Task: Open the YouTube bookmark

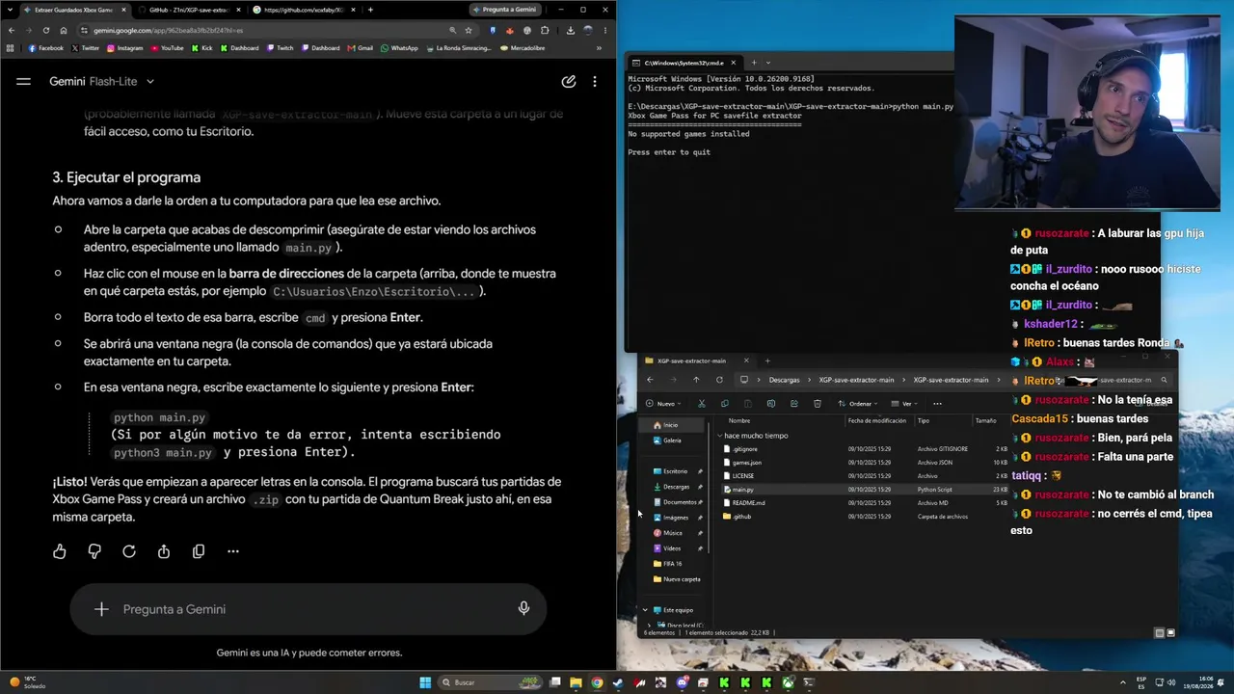Action: [x=167, y=48]
